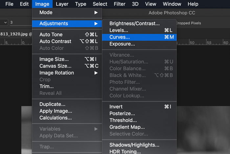Choose HDR Toning option
Image resolution: width=230 pixels, height=154 pixels.
click(139, 151)
